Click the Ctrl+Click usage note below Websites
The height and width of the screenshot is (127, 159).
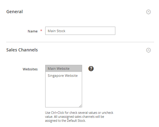[x=79, y=117]
